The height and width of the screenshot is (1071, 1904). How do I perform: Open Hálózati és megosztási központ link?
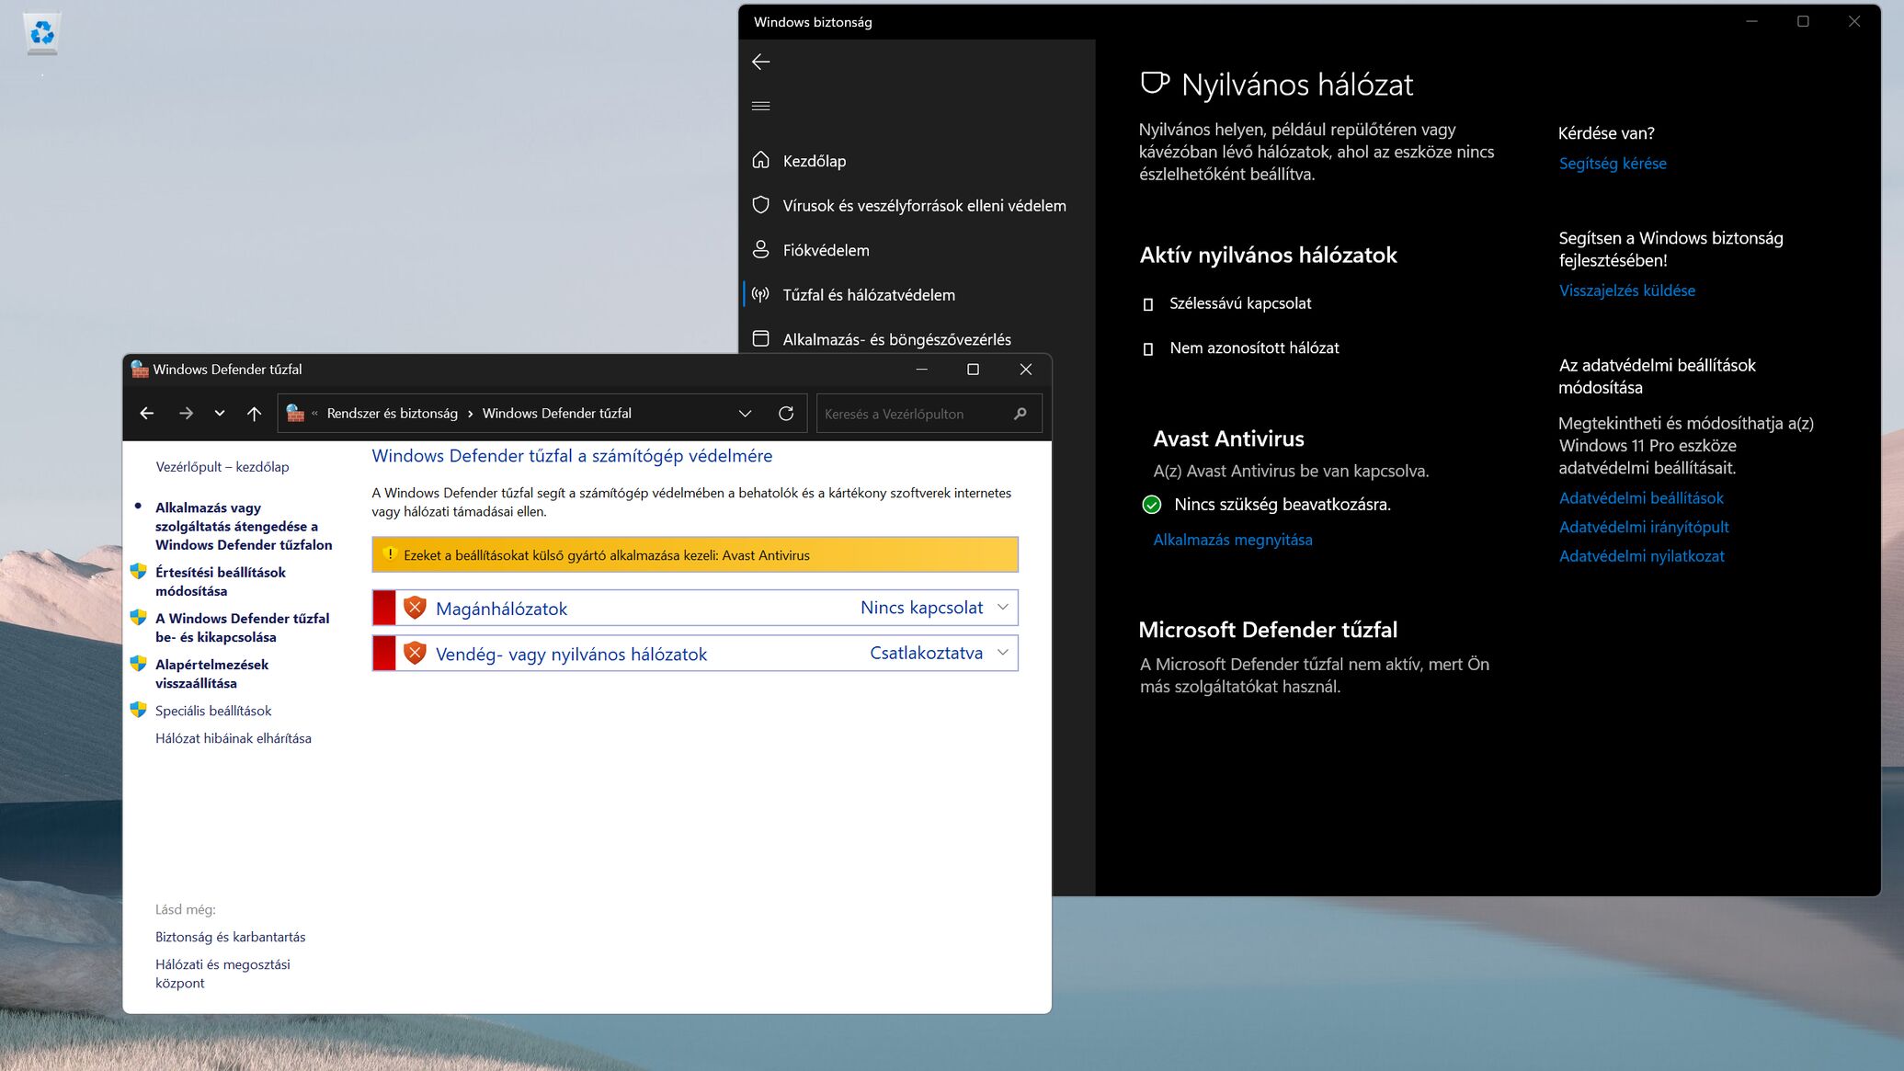coord(222,974)
